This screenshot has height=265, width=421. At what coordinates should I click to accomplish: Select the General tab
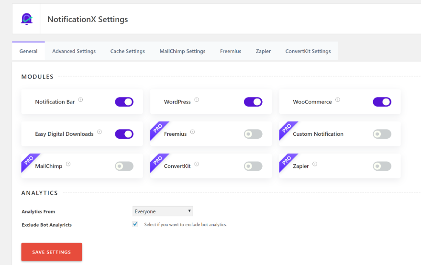tap(28, 51)
